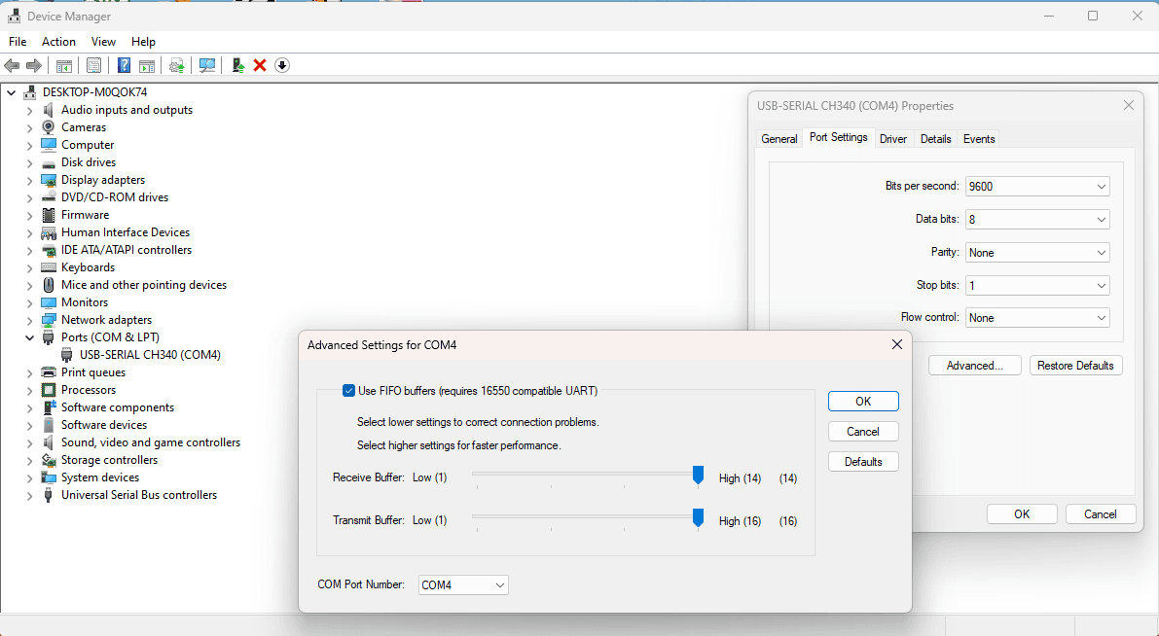
Task: Click Cancel in the COM4 Properties dialog
Action: pos(1100,514)
